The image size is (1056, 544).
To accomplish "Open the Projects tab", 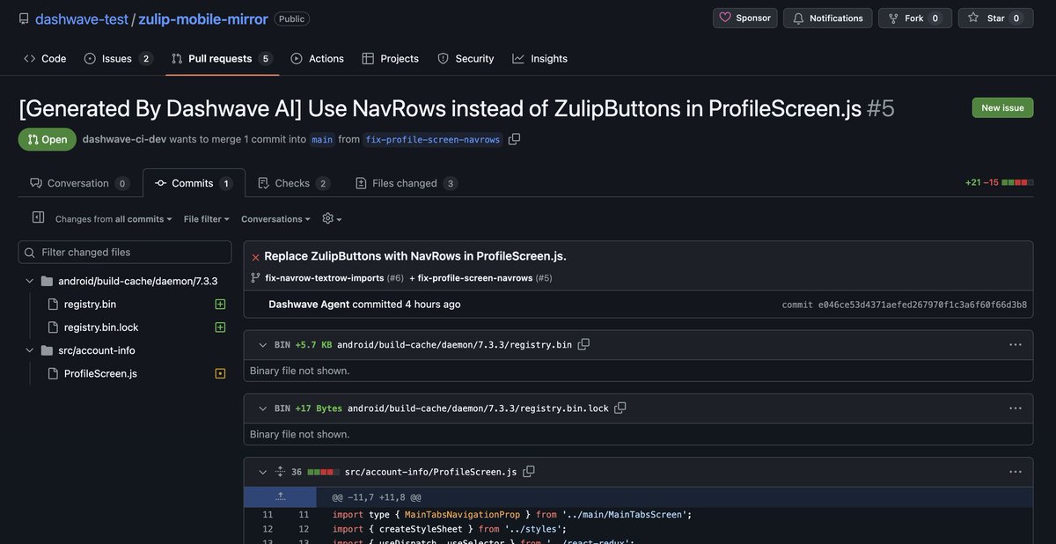I will pyautogui.click(x=390, y=58).
